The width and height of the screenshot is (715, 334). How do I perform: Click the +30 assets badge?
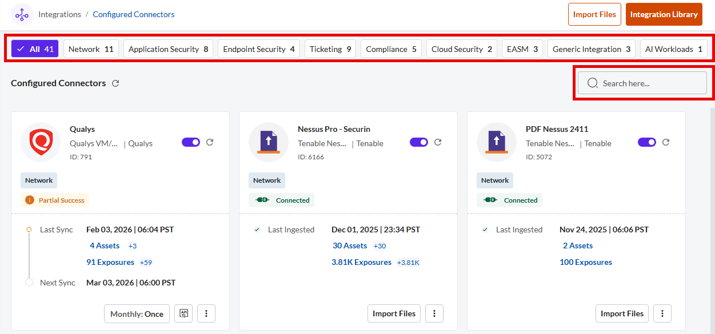click(x=380, y=246)
